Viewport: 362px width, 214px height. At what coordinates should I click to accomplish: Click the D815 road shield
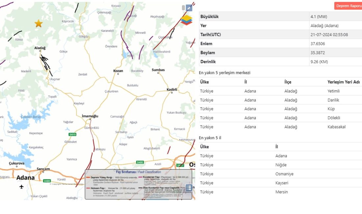[x=72, y=134]
